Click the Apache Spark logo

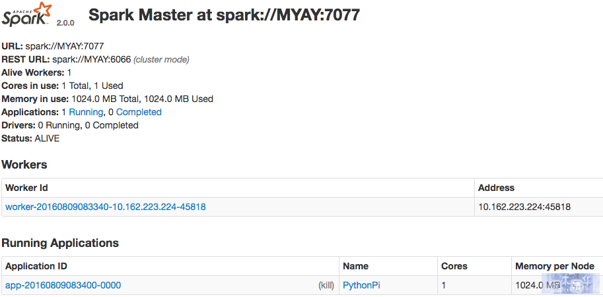pyautogui.click(x=27, y=14)
